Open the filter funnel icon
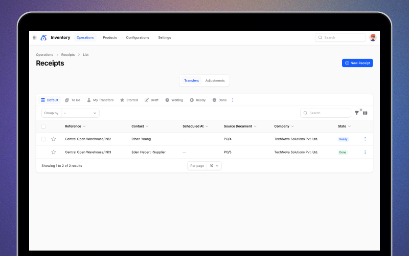 pyautogui.click(x=357, y=113)
